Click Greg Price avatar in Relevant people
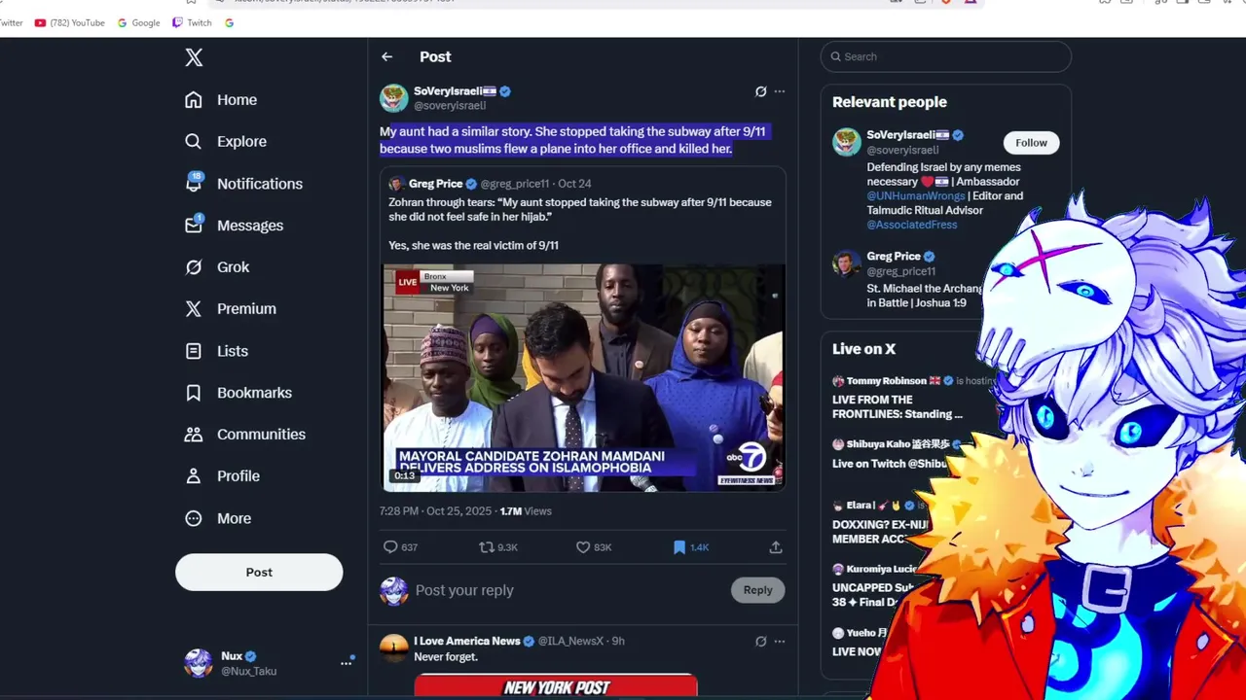The height and width of the screenshot is (700, 1246). coord(847,263)
